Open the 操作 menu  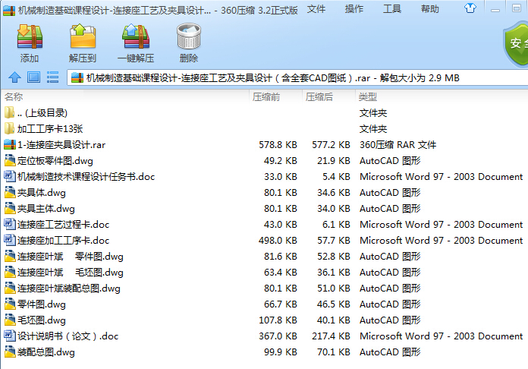tap(354, 9)
